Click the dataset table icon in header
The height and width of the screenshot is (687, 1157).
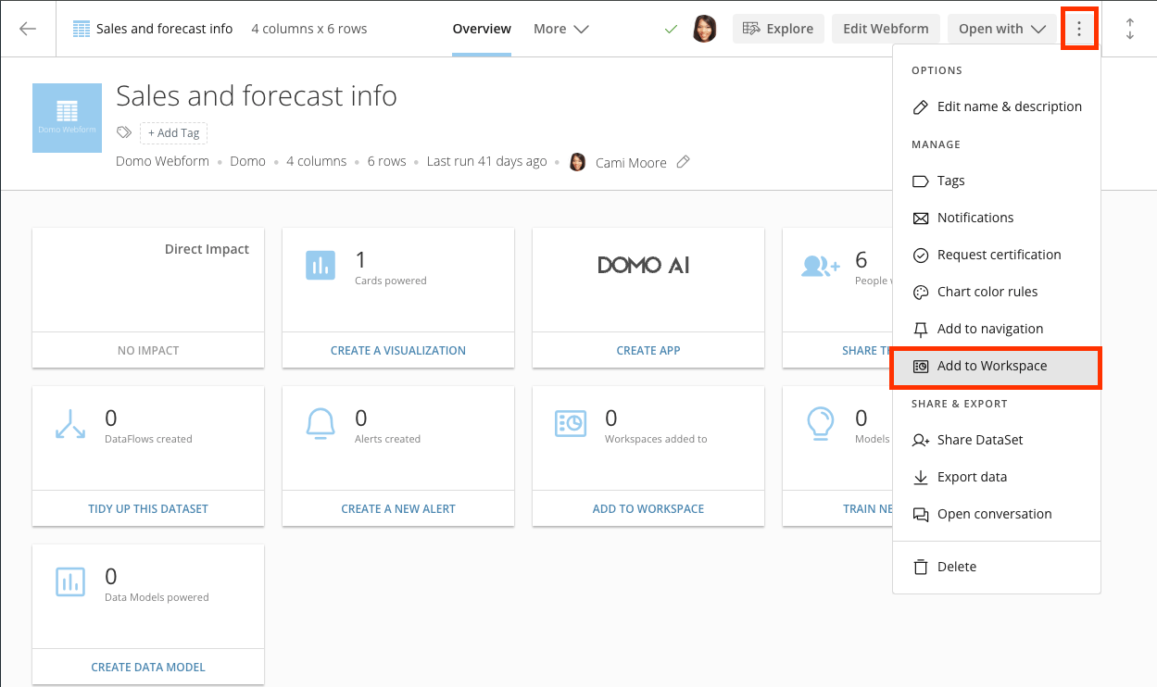coord(82,29)
